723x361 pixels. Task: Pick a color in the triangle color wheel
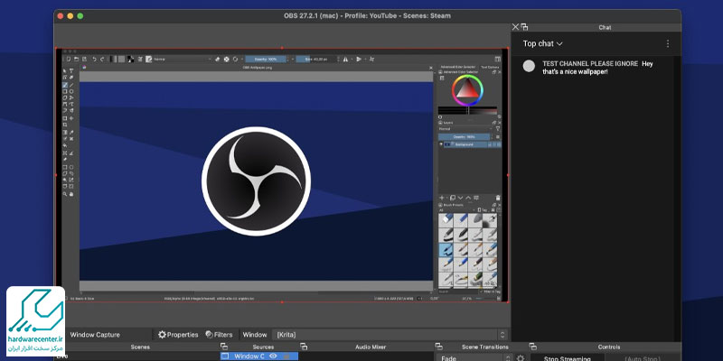pyautogui.click(x=467, y=88)
